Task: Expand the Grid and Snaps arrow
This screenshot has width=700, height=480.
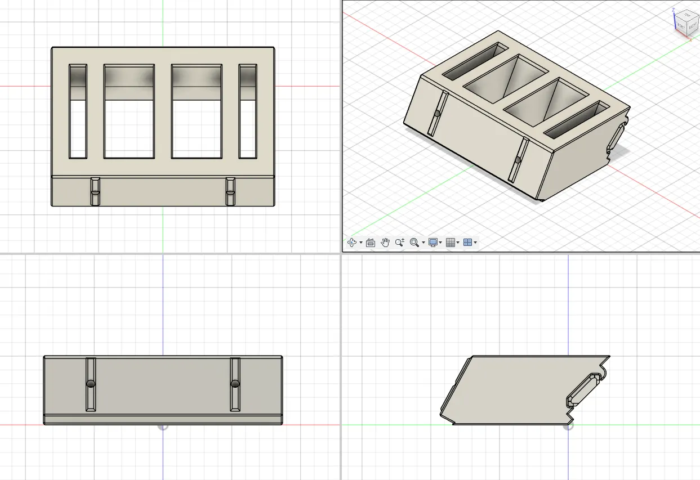Action: coord(458,243)
